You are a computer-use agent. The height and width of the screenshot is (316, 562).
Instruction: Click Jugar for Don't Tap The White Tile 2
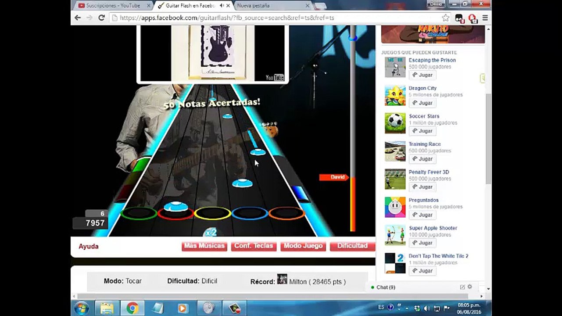tap(422, 271)
